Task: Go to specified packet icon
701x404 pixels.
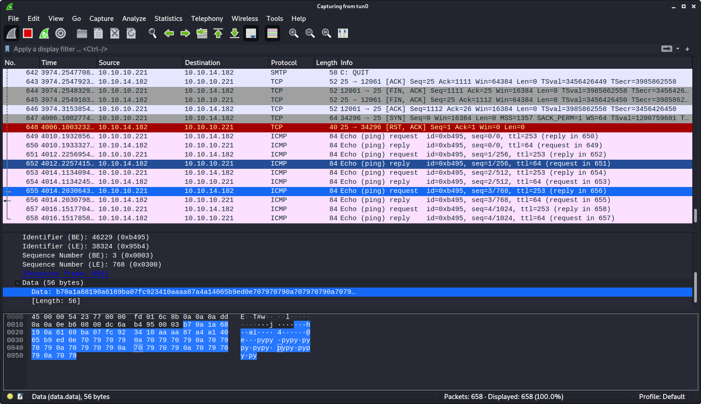Action: [x=202, y=33]
